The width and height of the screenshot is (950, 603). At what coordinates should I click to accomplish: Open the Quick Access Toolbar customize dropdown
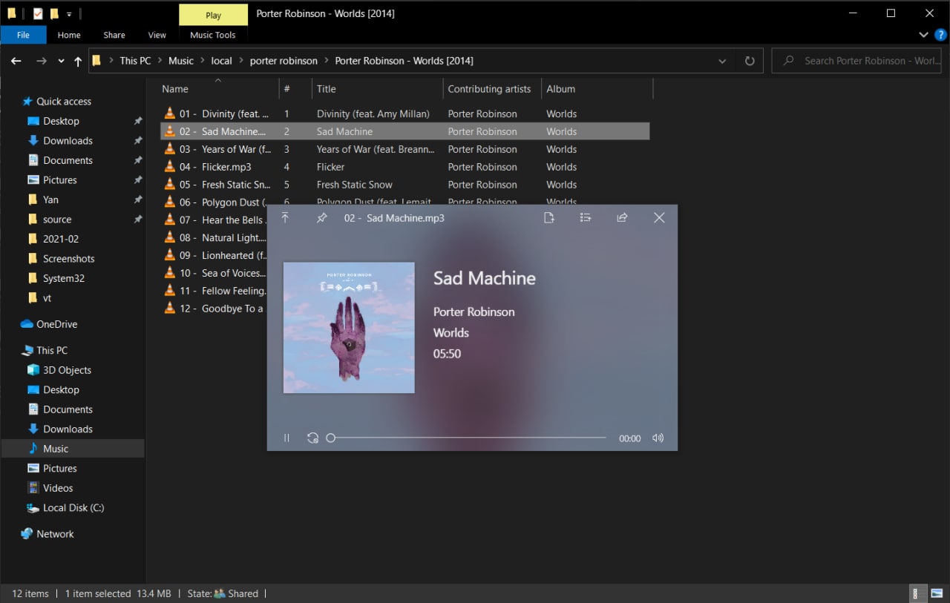69,13
